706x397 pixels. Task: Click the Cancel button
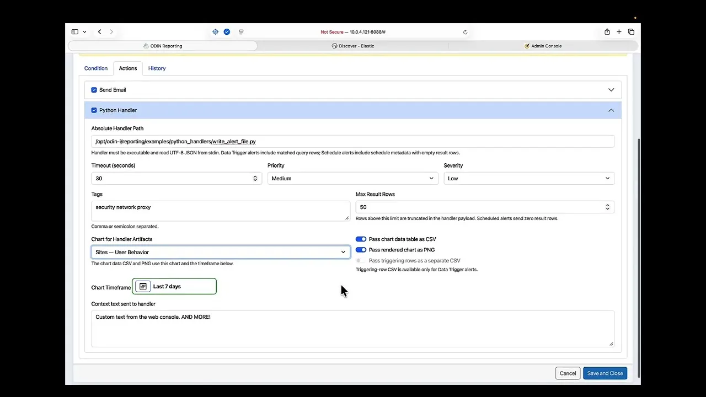(x=568, y=373)
